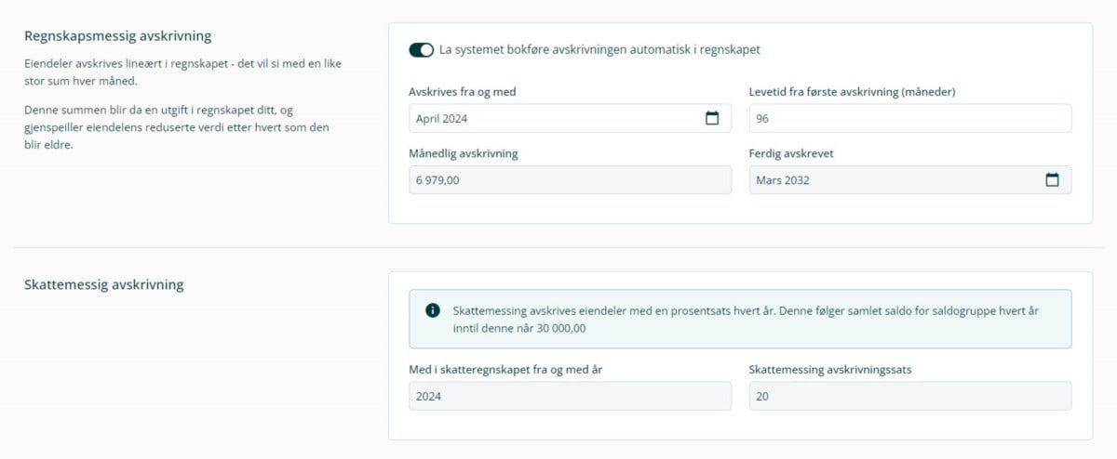This screenshot has width=1117, height=459.
Task: Click Månedlig avskrivning field with 6 979,00
Action: click(570, 180)
